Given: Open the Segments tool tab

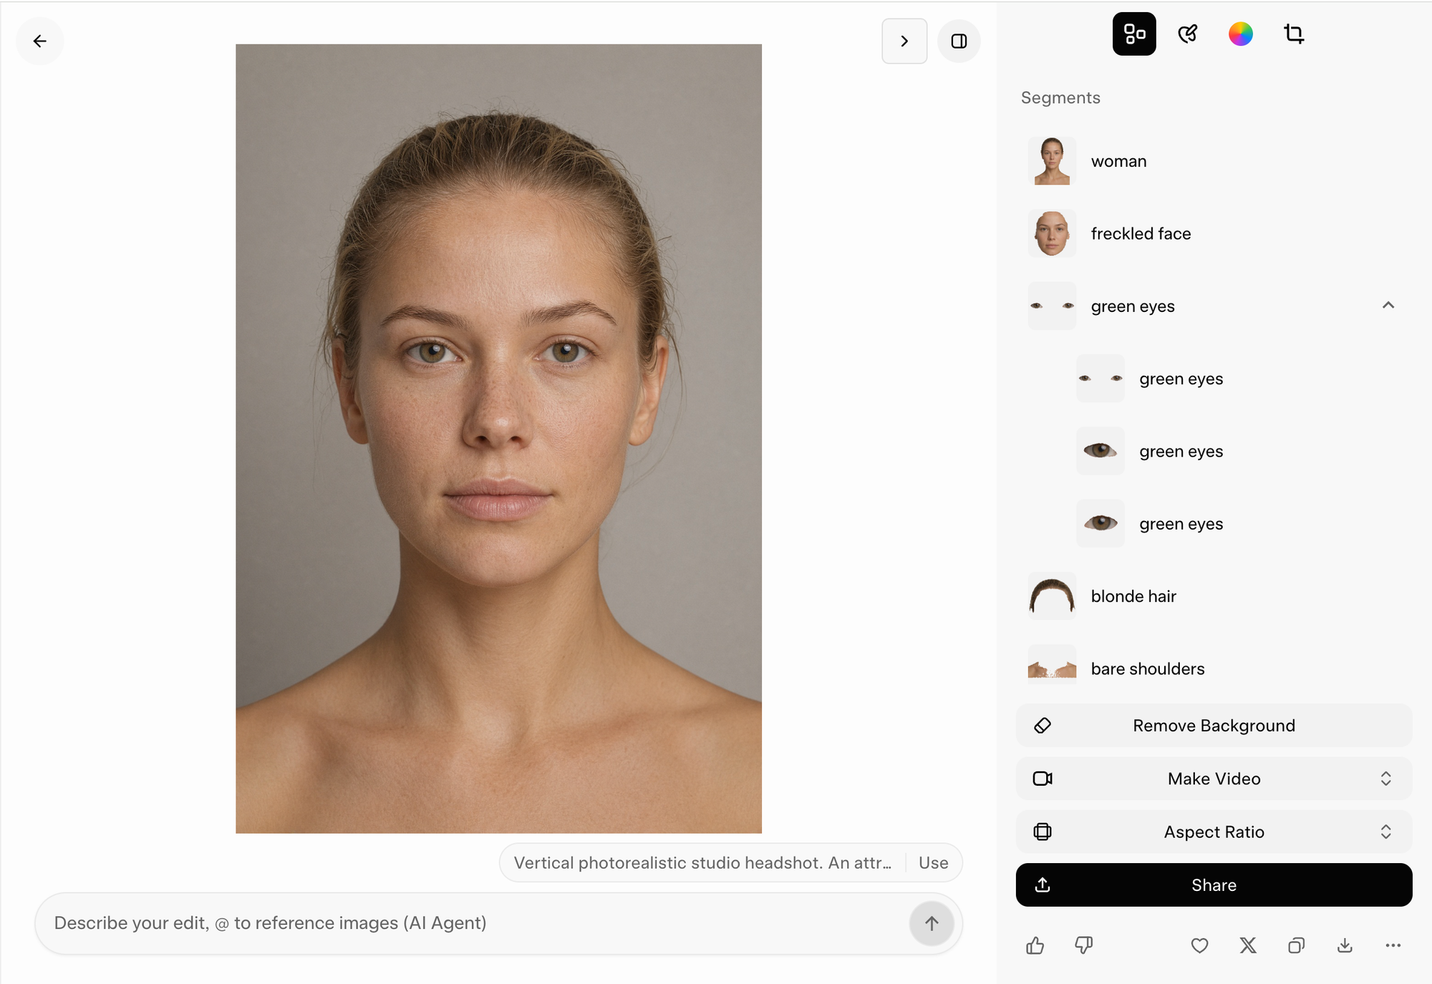Looking at the screenshot, I should [1134, 34].
